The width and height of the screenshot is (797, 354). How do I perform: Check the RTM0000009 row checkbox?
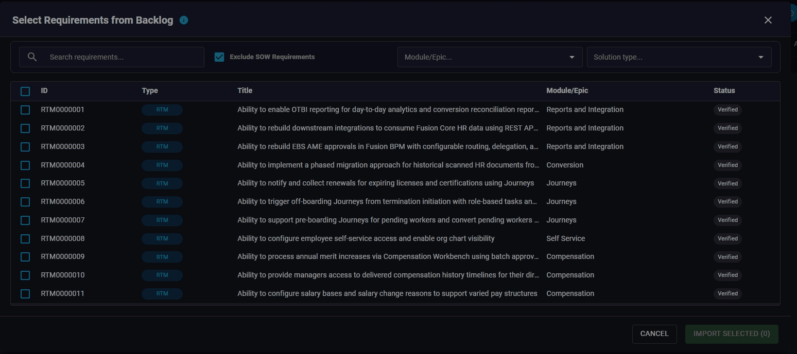click(25, 257)
